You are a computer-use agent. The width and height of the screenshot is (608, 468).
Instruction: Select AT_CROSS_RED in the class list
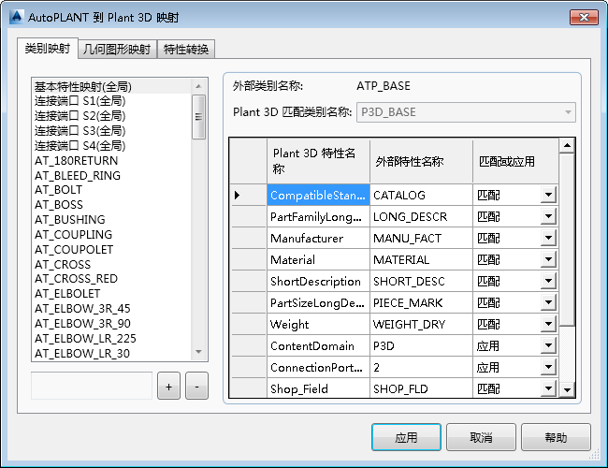[112, 279]
